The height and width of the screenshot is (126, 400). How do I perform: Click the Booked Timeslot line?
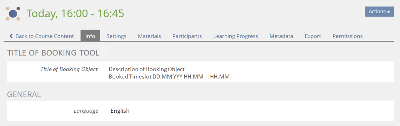point(169,76)
